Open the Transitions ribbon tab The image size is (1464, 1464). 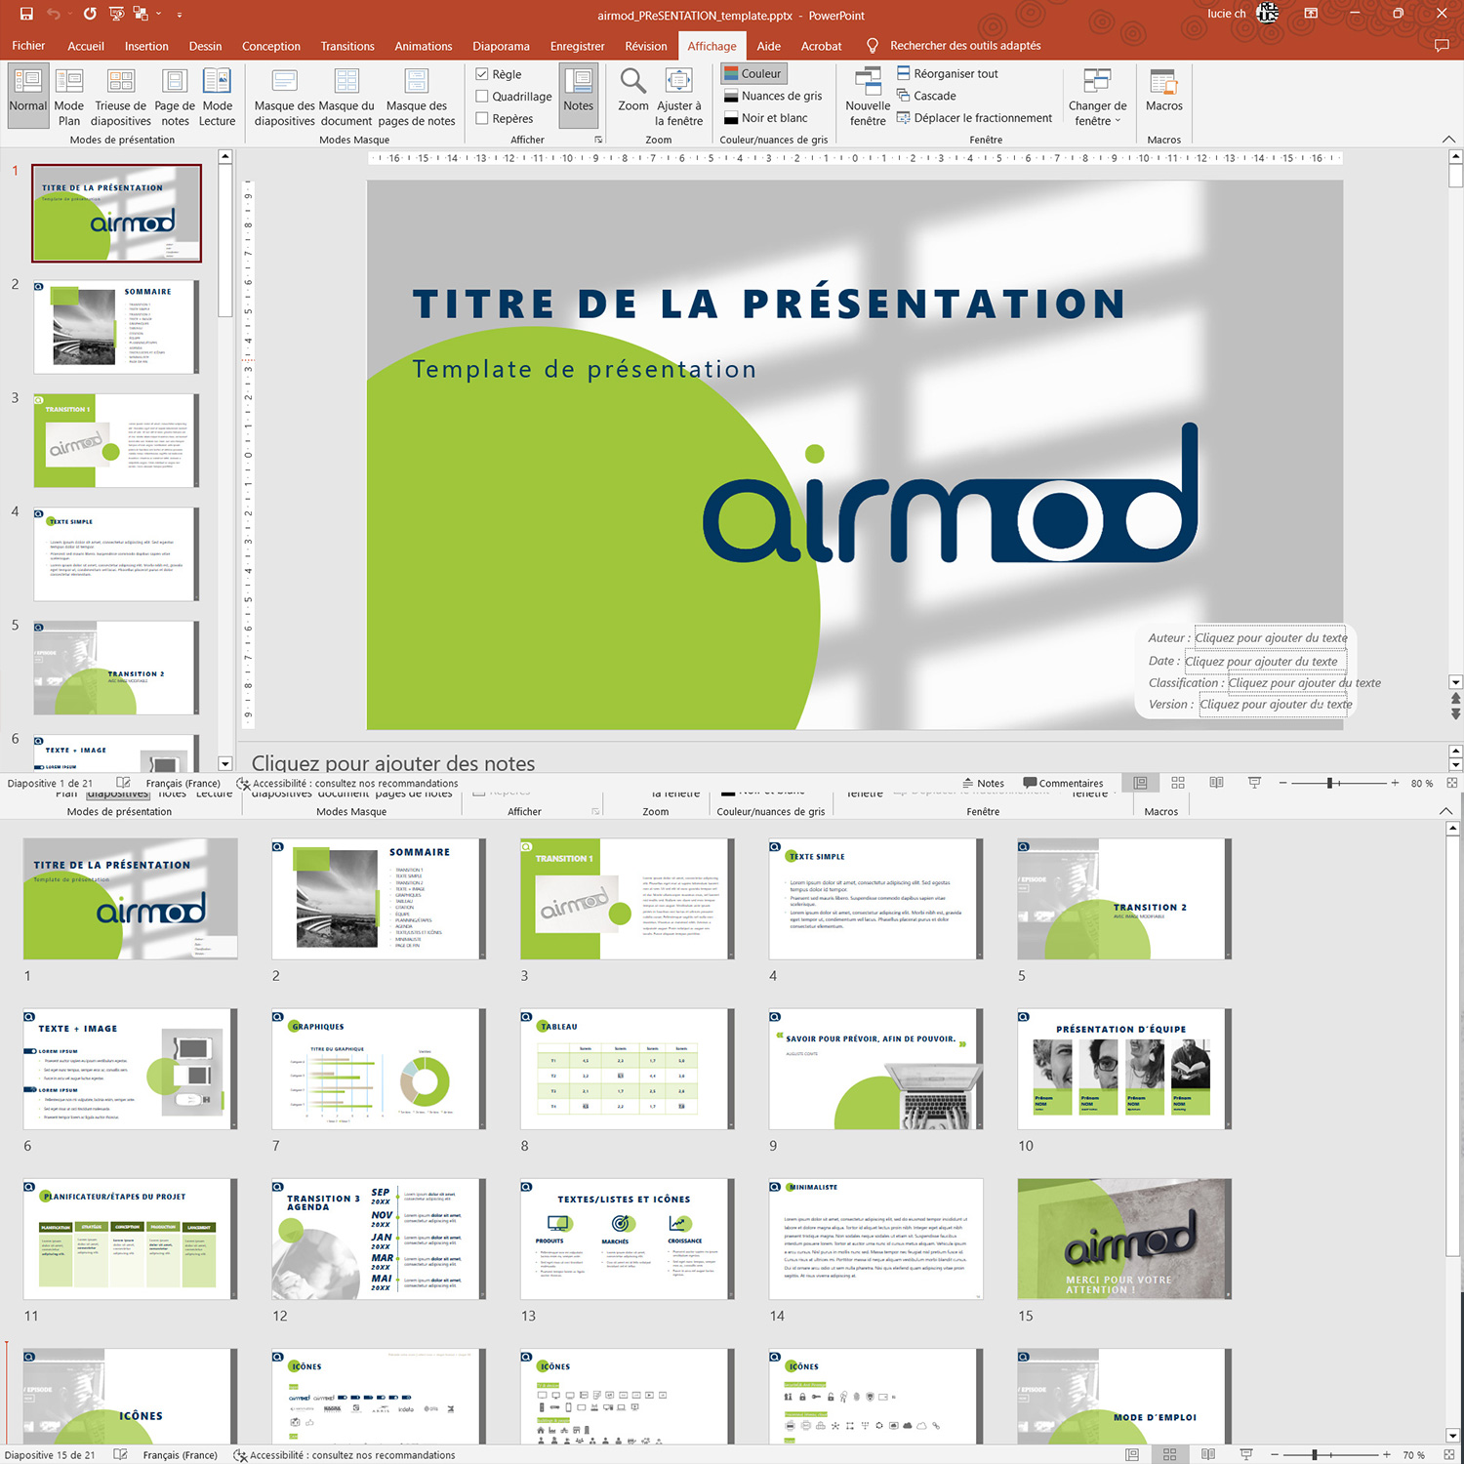click(x=347, y=46)
